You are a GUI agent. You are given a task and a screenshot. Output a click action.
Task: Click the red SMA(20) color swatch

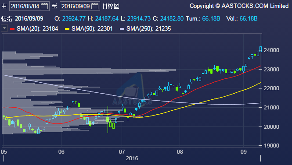click(12, 29)
